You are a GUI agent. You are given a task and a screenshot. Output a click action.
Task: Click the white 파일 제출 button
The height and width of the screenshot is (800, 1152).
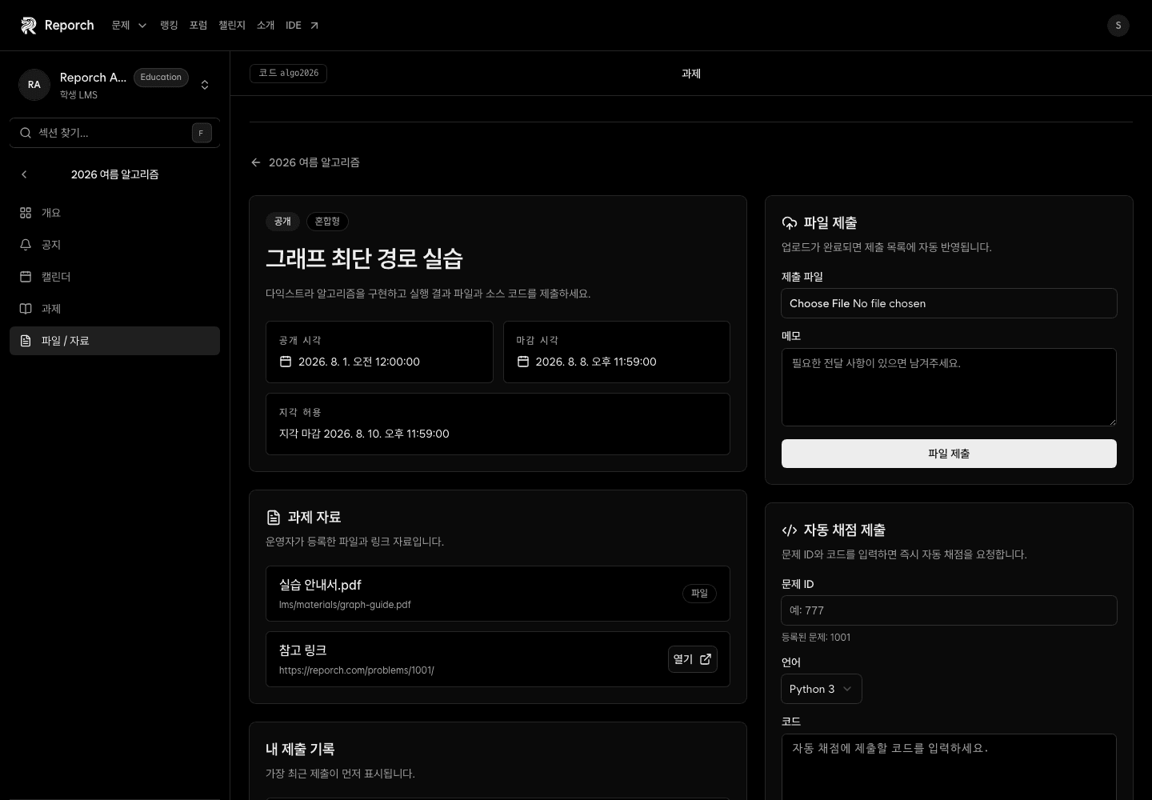949,454
